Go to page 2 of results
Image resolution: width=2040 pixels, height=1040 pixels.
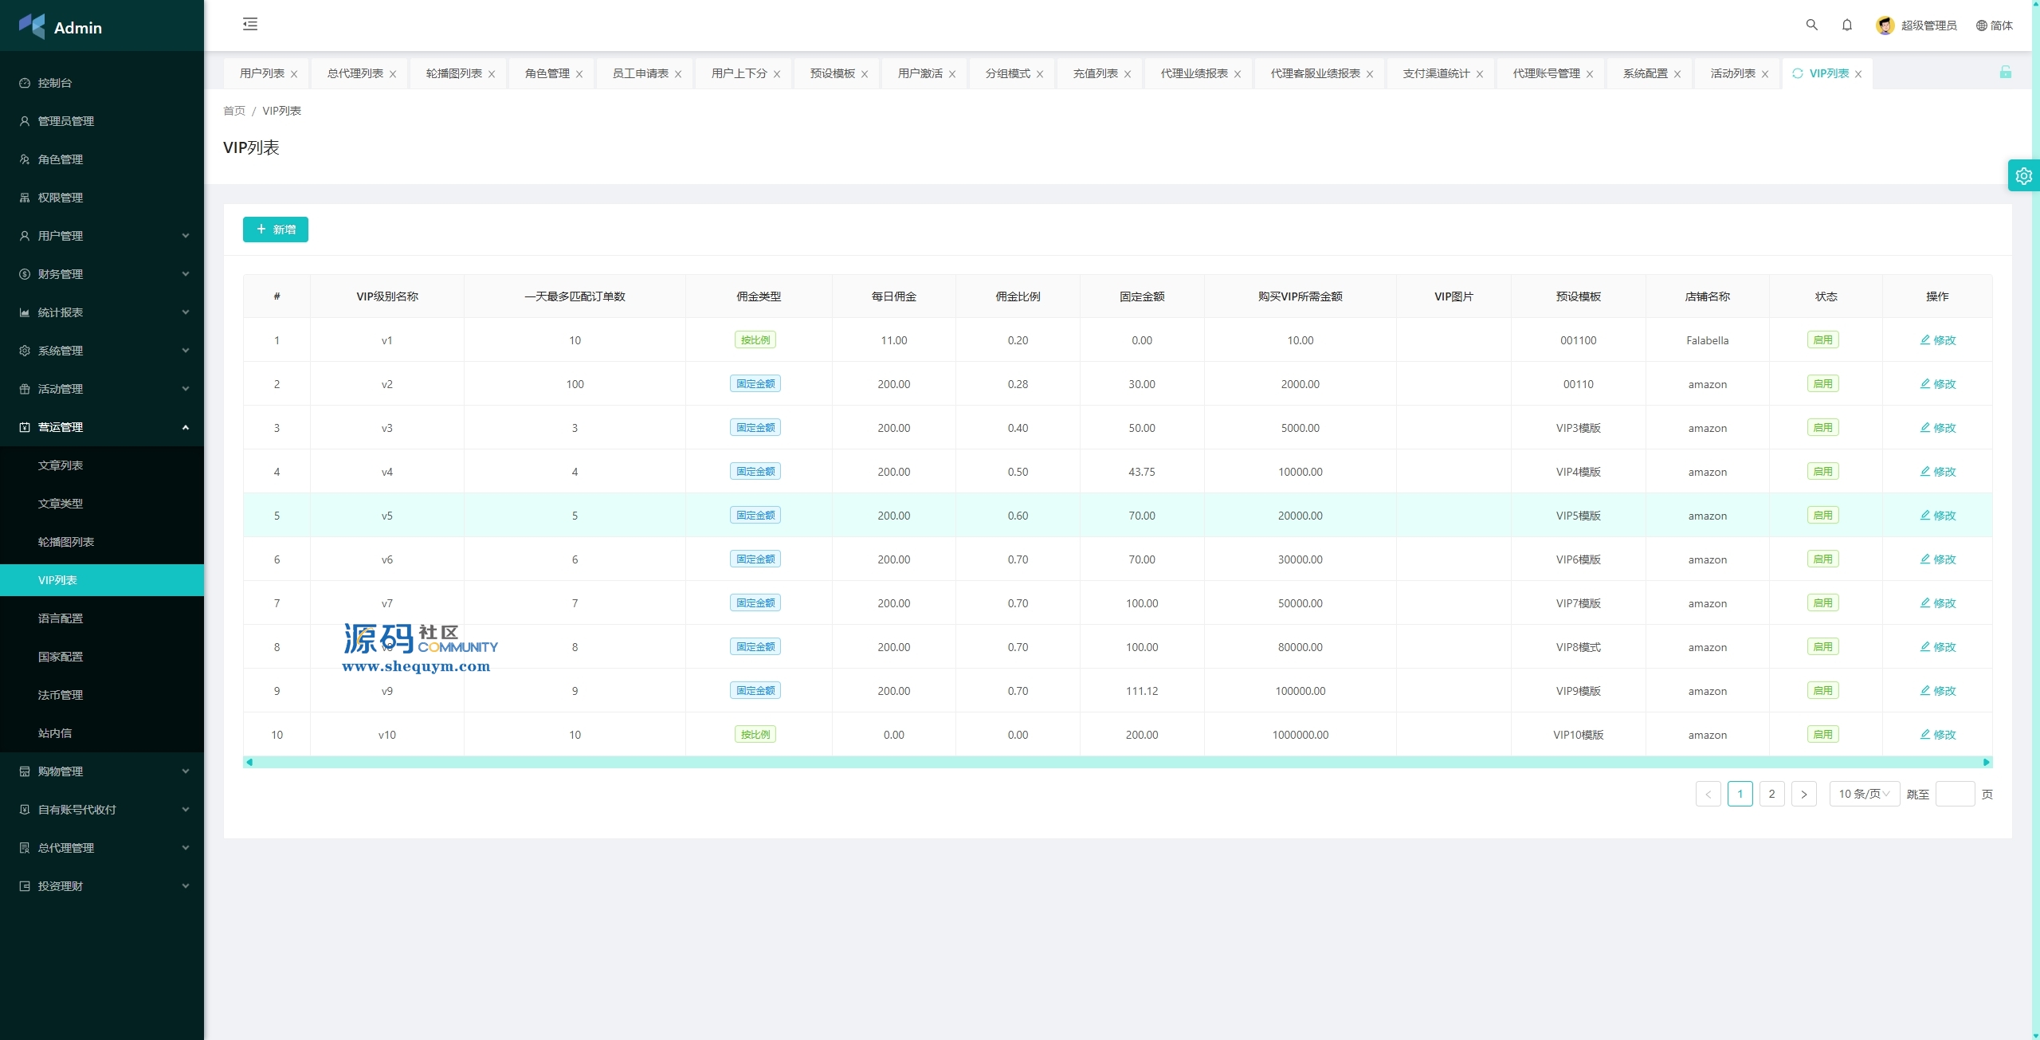click(x=1771, y=794)
